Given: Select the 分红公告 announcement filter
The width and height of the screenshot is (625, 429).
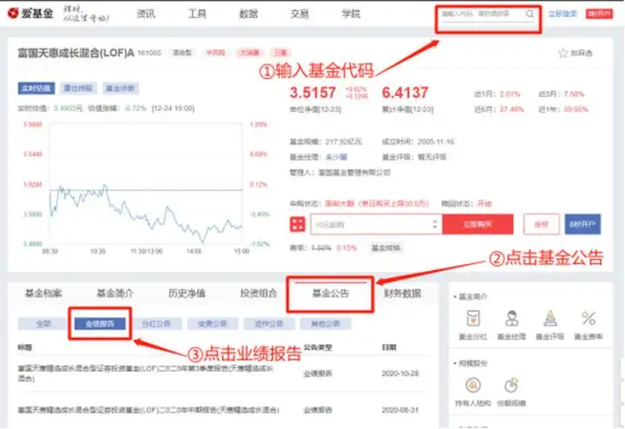Looking at the screenshot, I should tap(156, 324).
